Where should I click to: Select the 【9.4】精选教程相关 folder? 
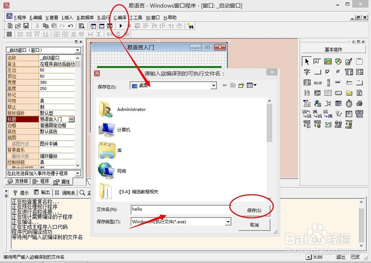click(x=128, y=192)
